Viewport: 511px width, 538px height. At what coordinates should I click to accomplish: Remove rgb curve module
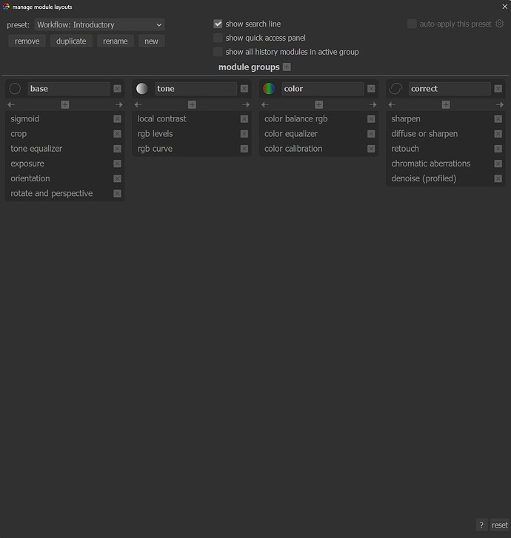(244, 149)
